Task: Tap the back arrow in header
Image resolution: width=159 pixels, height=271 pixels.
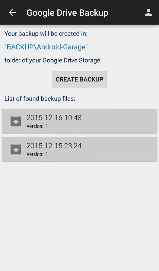Action: coord(12,12)
